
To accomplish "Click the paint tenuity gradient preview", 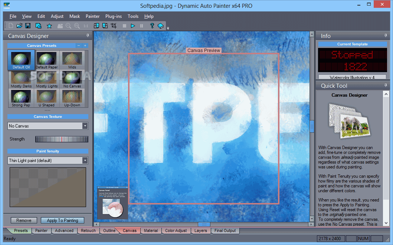I will click(48, 187).
